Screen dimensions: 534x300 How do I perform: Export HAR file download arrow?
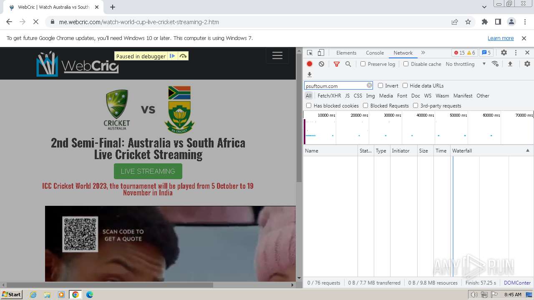point(310,75)
